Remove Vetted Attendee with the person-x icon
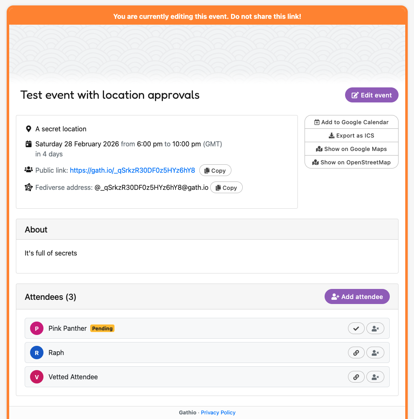 click(x=375, y=377)
